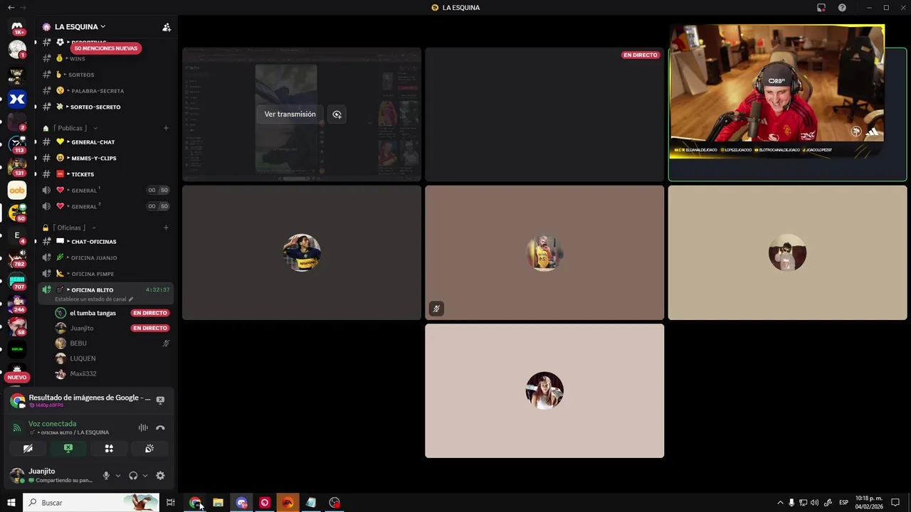Open the soundboard button

click(149, 448)
